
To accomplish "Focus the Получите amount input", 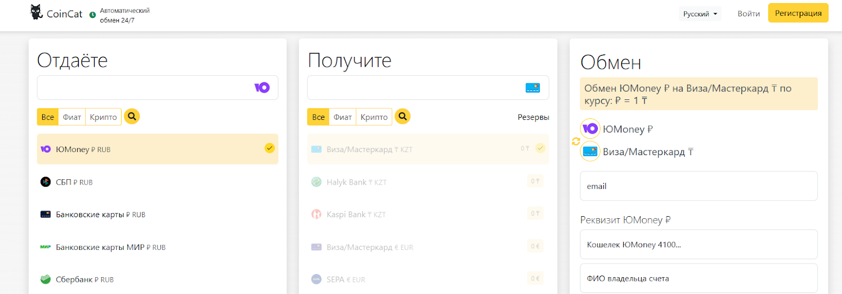I will tap(428, 87).
